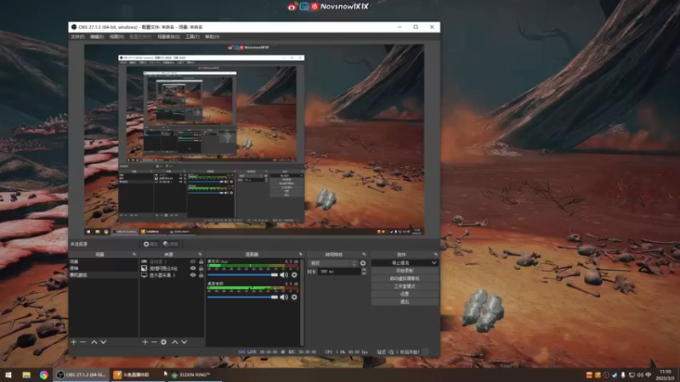The width and height of the screenshot is (680, 382).
Task: Add a new source with the Sources plus icon
Action: pos(144,342)
